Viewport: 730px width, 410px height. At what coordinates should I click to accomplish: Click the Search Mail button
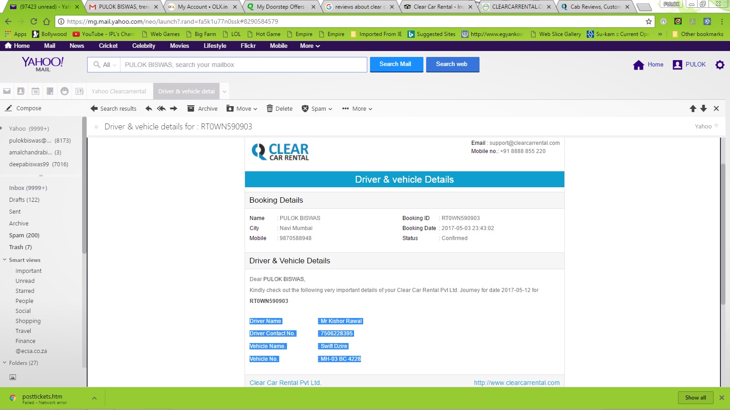(395, 64)
